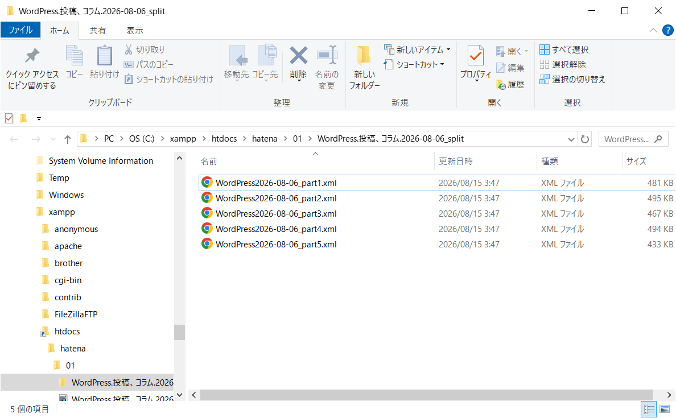
Task: Click the quick access toolbar folder icon
Action: click(x=24, y=118)
